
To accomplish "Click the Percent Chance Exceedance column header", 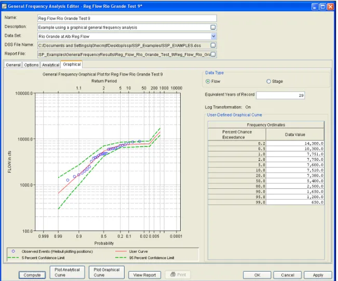I will pyautogui.click(x=237, y=135).
